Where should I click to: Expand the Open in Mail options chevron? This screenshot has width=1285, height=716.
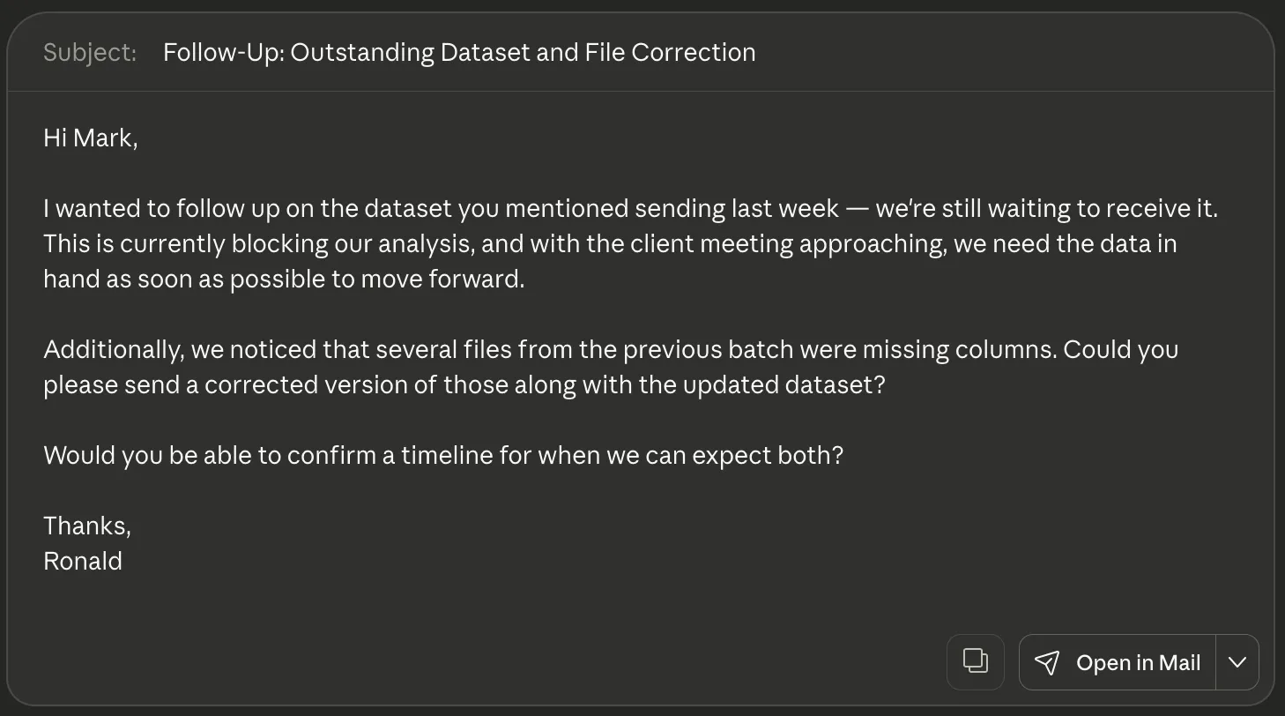coord(1237,662)
